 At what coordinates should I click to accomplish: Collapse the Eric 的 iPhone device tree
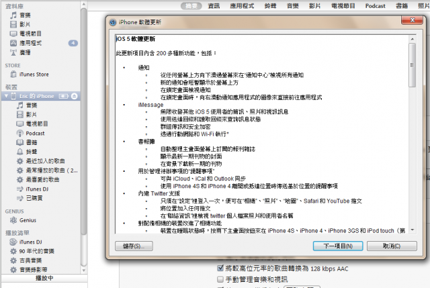6,96
